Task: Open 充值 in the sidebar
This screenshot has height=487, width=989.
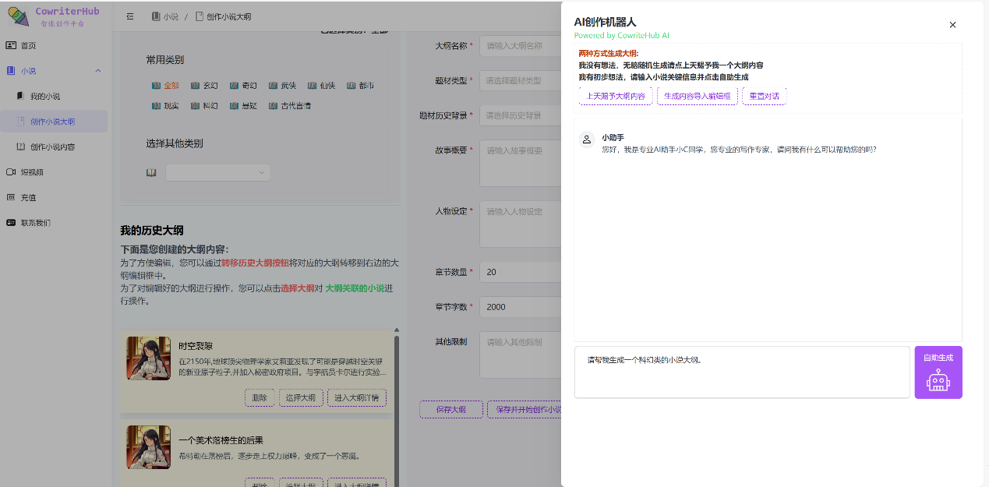Action: (x=55, y=197)
